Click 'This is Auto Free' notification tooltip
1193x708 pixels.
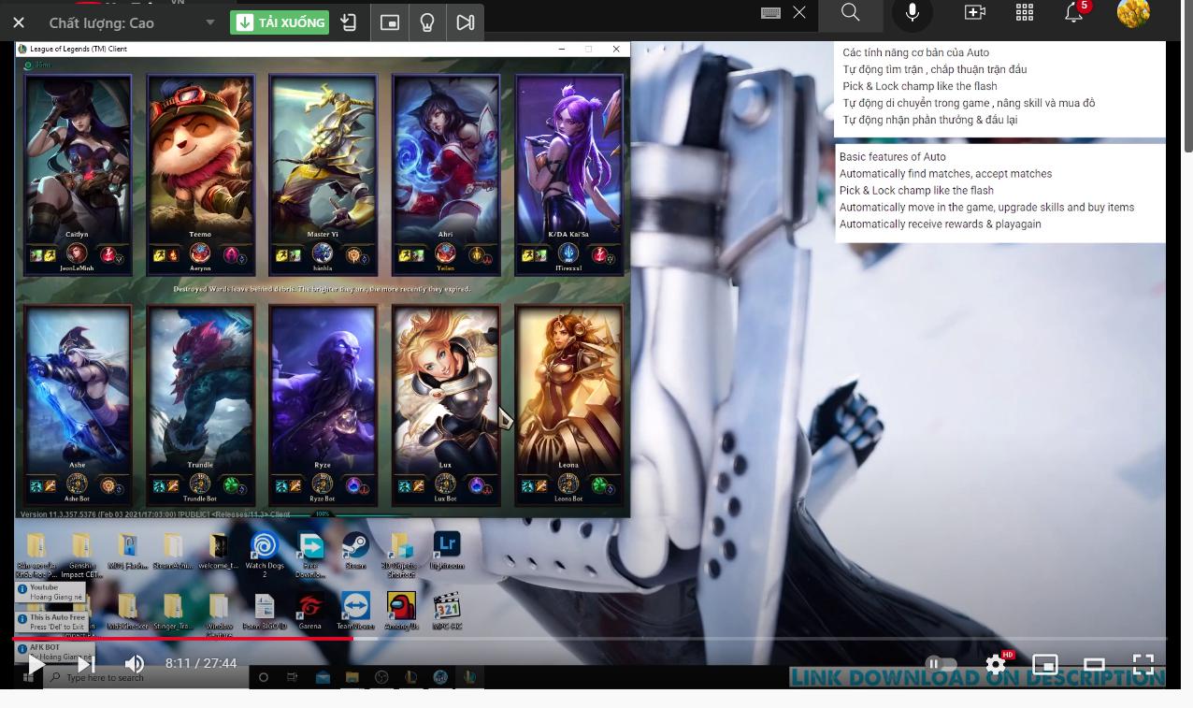(x=52, y=622)
